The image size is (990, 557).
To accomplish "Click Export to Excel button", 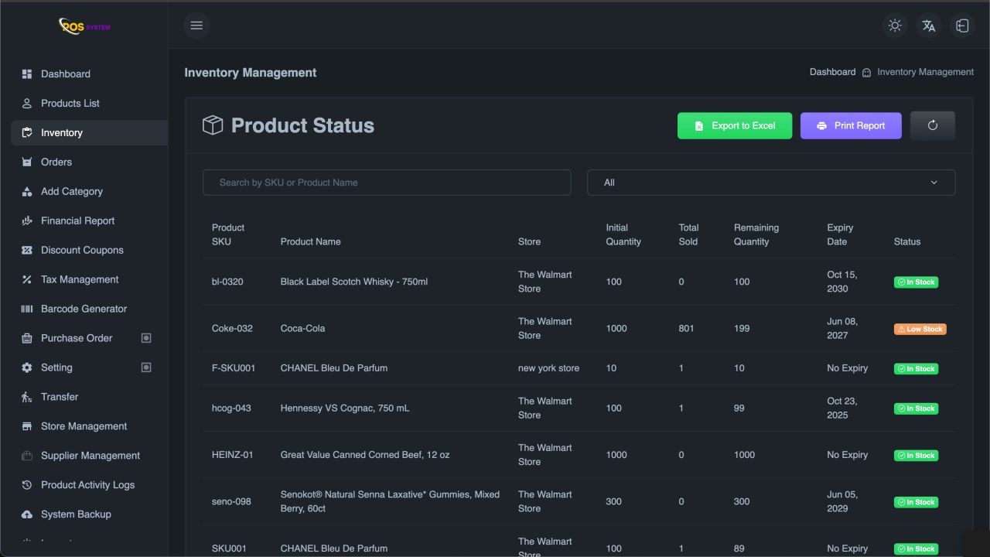I will point(735,125).
